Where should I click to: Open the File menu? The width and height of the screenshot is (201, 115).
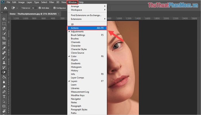pos(8,2)
